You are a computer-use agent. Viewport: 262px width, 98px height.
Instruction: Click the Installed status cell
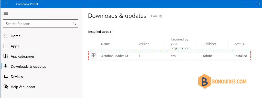pos(241,56)
